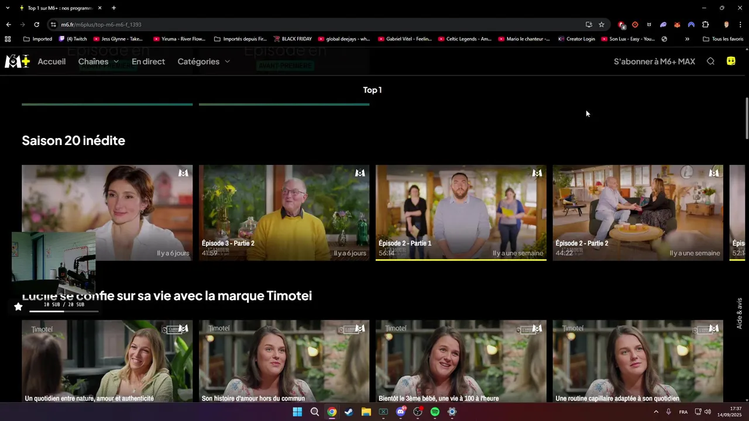Click the address bar URL field
Viewport: 749px width, 421px height.
pos(316,25)
